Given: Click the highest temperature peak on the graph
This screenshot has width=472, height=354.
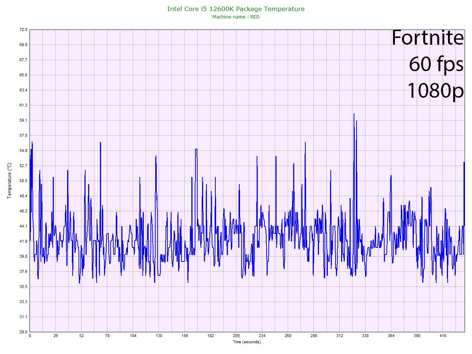Looking at the screenshot, I should [354, 114].
